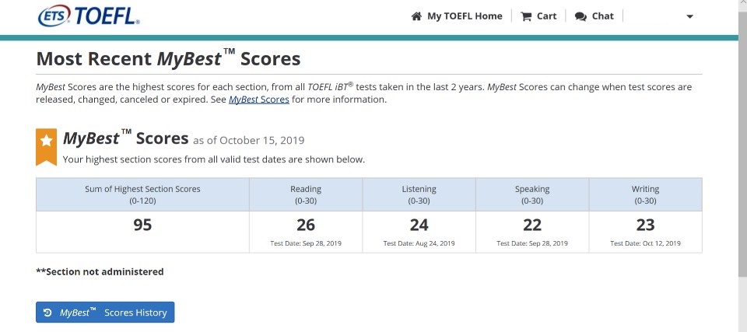Image resolution: width=747 pixels, height=332 pixels.
Task: Follow the MyBest Scores information link
Action: coord(258,100)
